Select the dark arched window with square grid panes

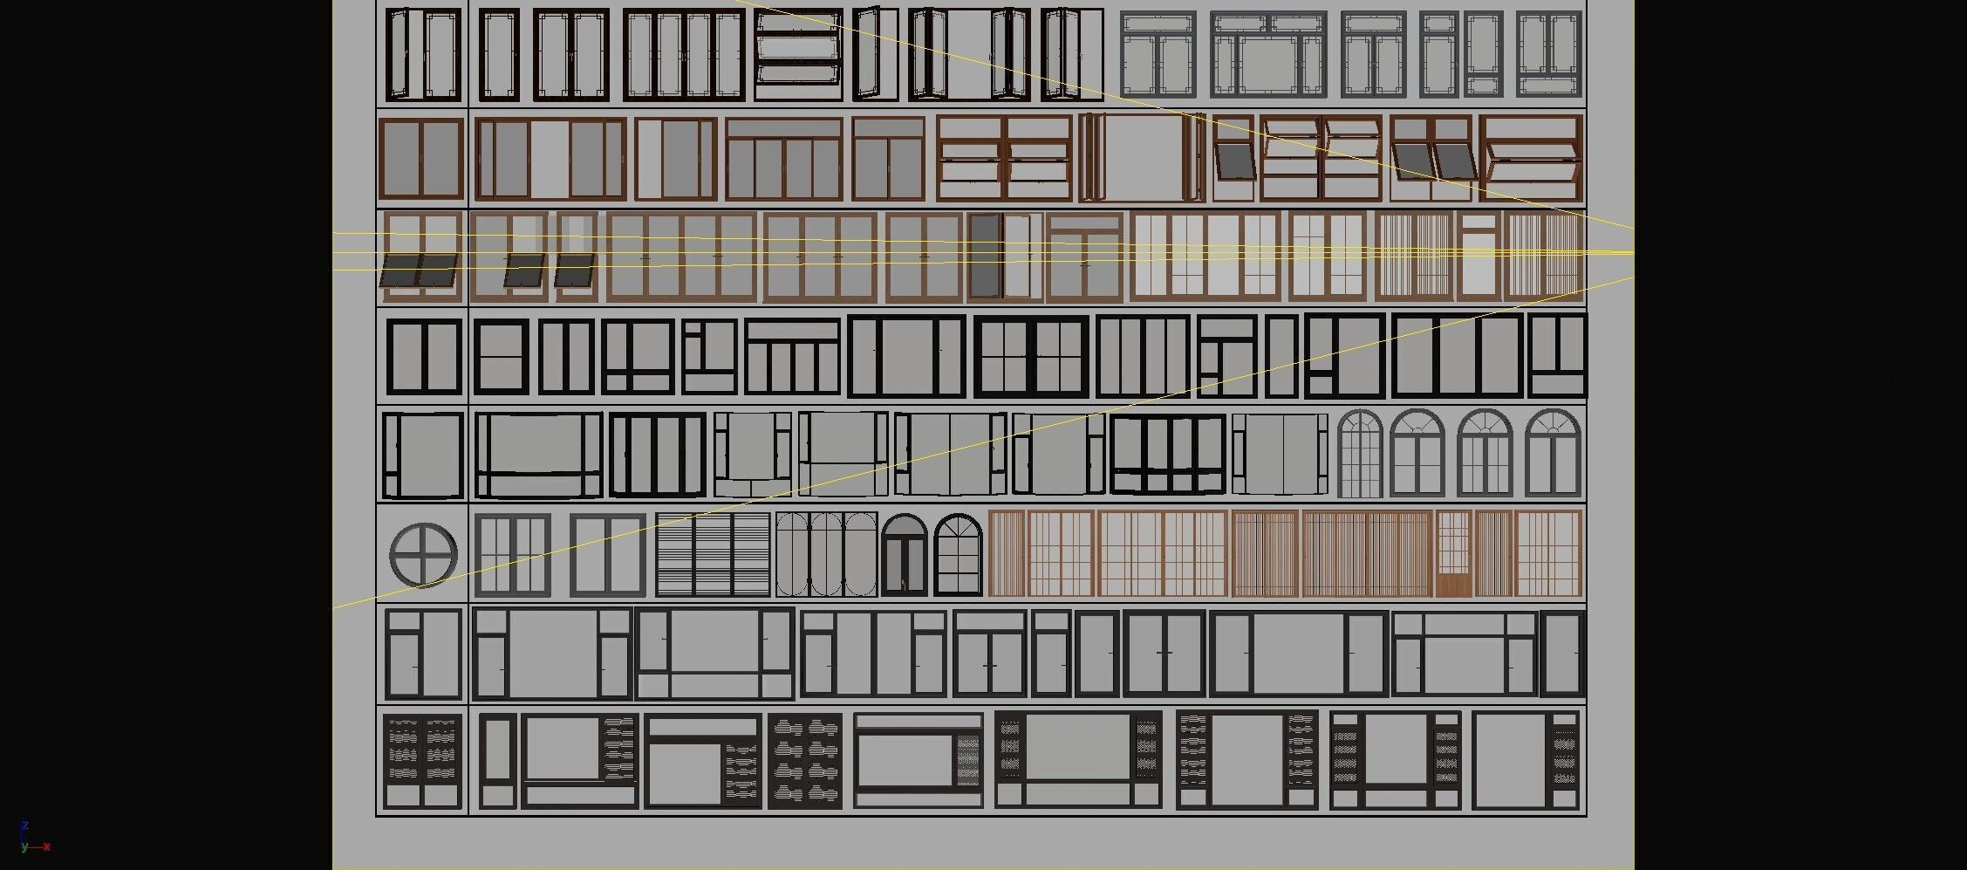(959, 555)
